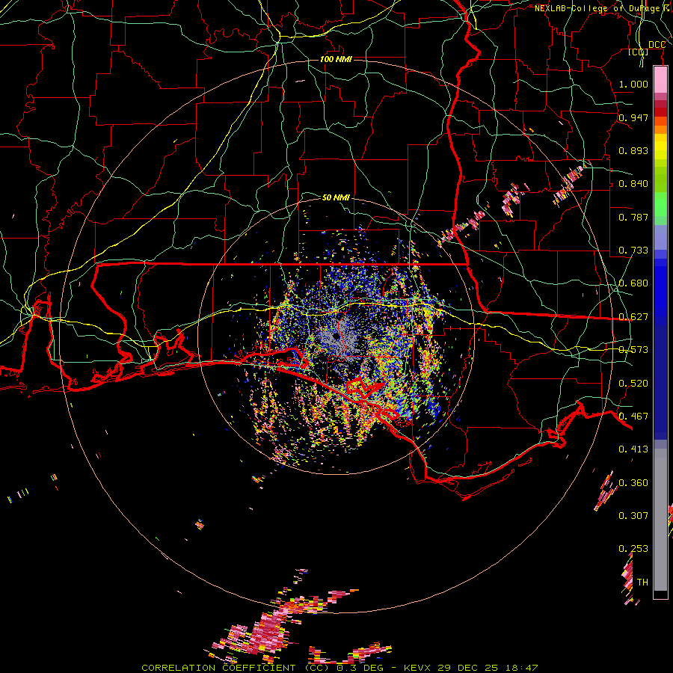Click the DCC product label
673x673 pixels.
[x=657, y=45]
